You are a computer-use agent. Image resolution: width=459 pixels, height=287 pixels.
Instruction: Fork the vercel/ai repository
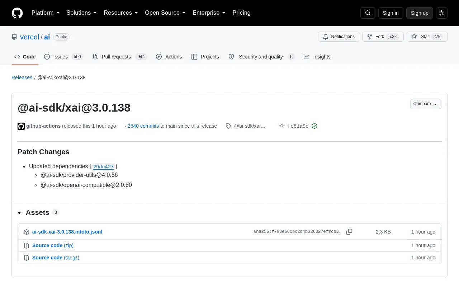[x=383, y=37]
